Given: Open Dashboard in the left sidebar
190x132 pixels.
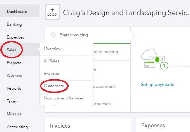Looking at the screenshot, I should (x=17, y=12).
